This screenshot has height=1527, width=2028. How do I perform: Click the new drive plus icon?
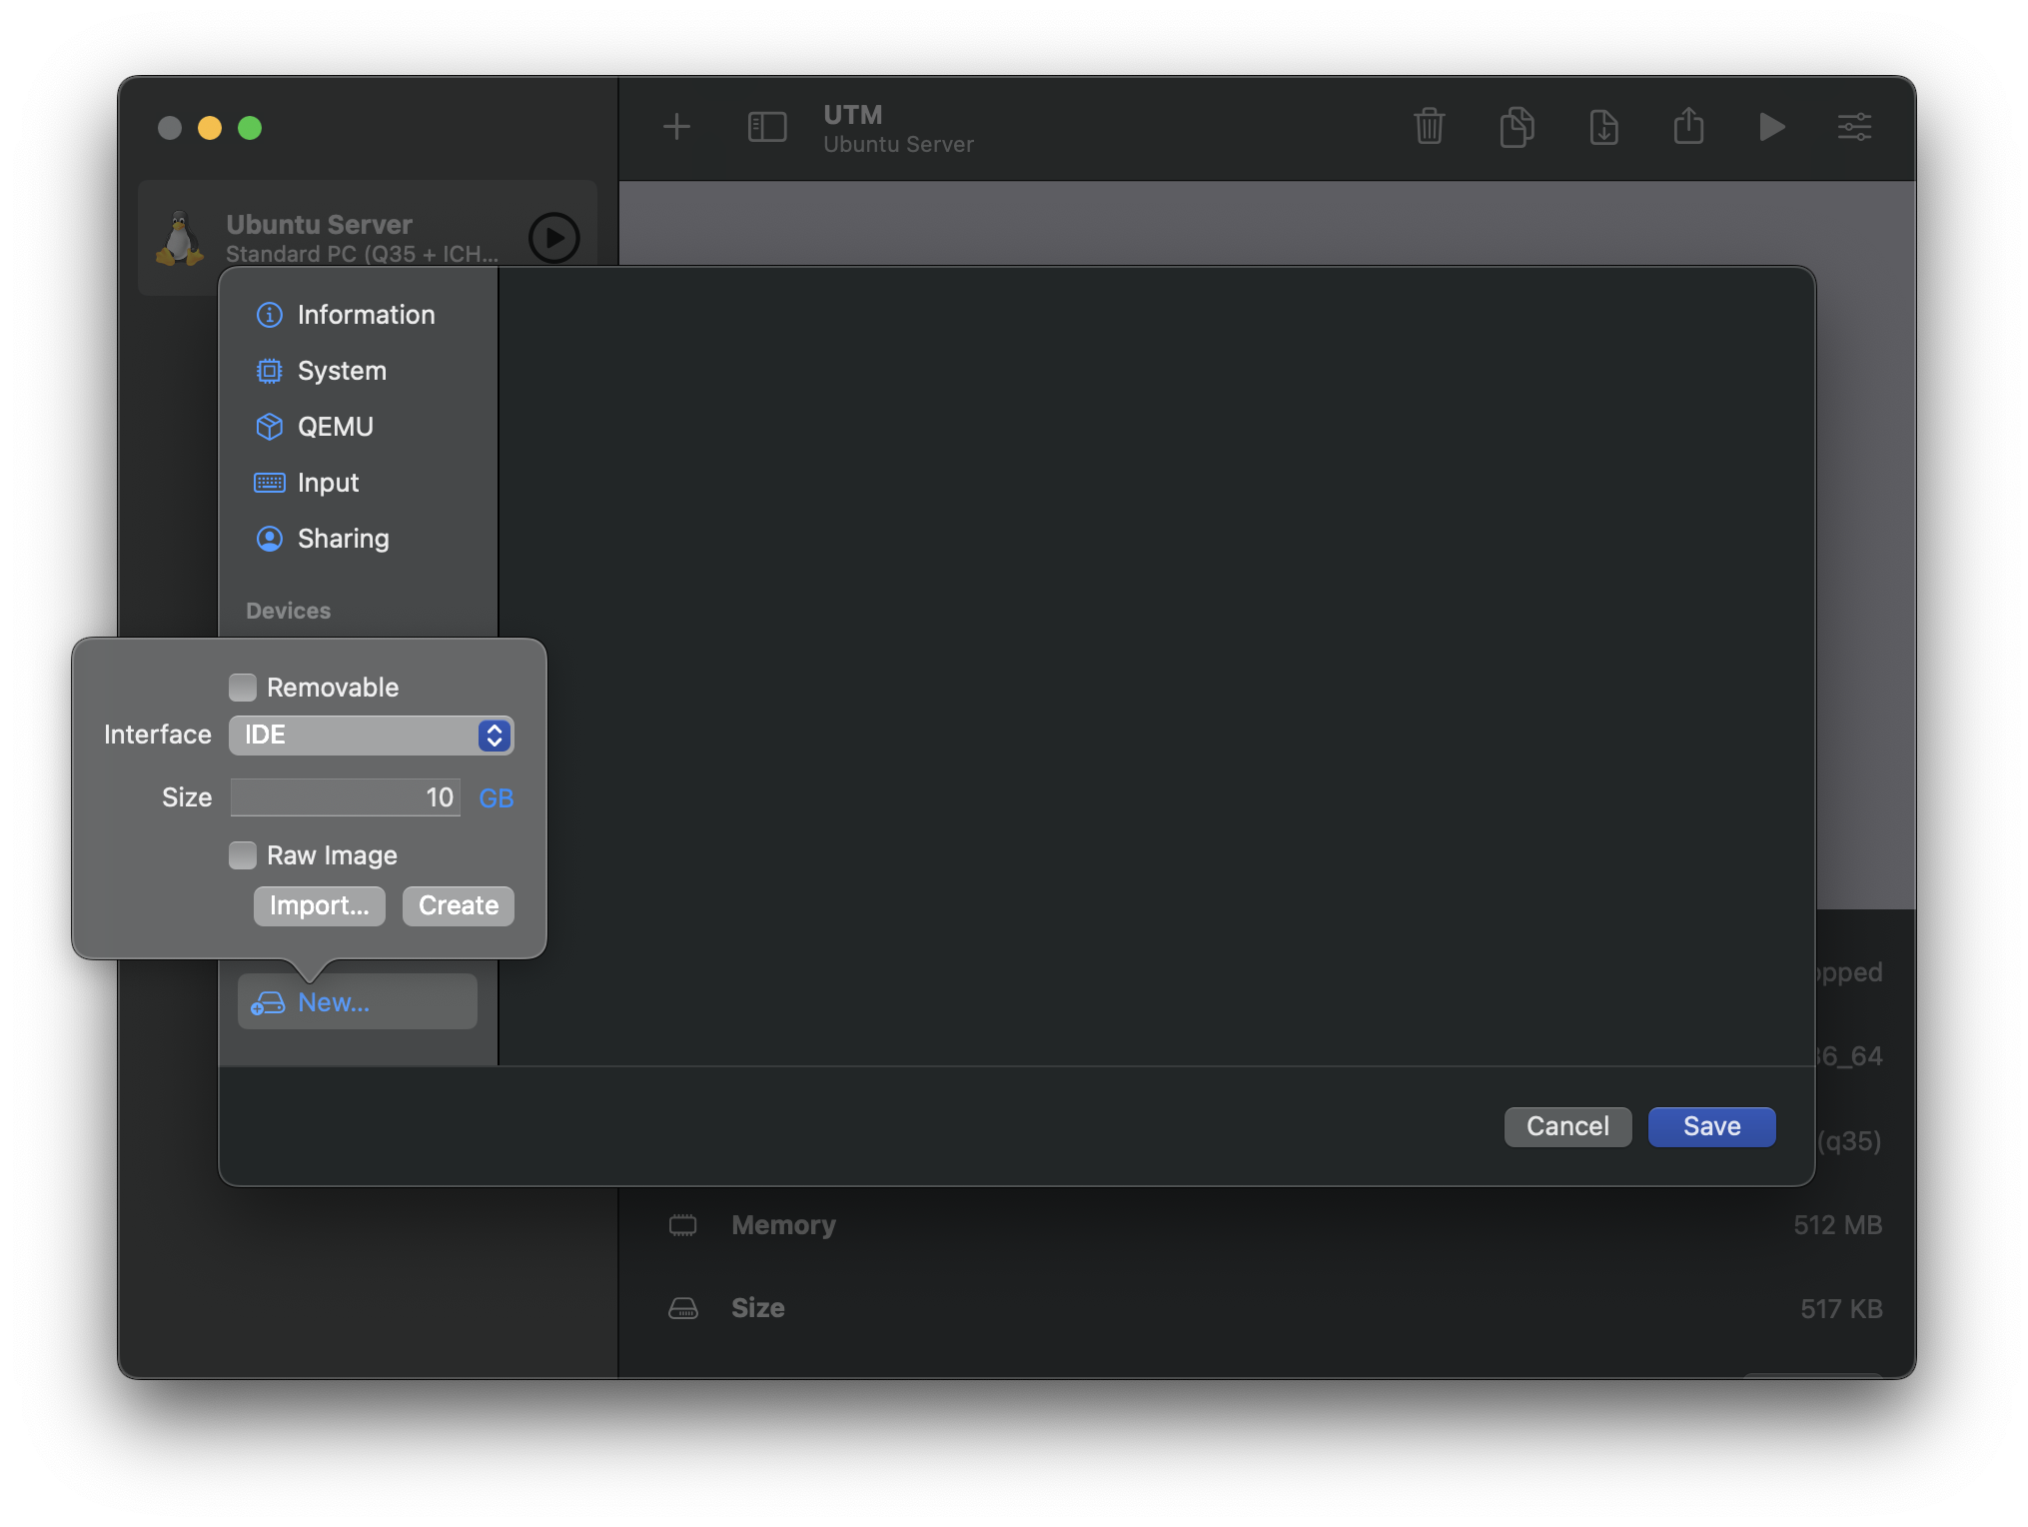[x=267, y=1002]
